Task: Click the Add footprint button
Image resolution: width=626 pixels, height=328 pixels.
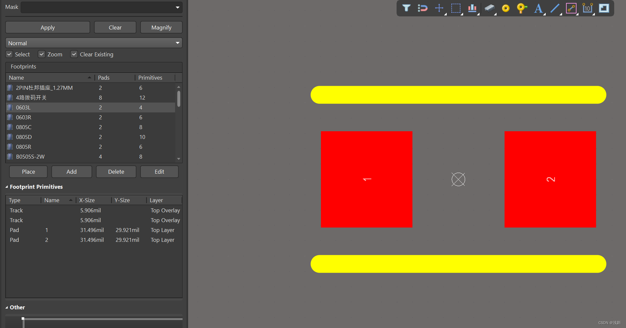Action: click(x=71, y=172)
